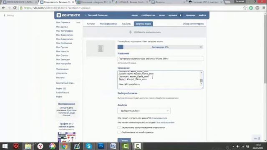Switch to the Каталог tab

[91, 24]
